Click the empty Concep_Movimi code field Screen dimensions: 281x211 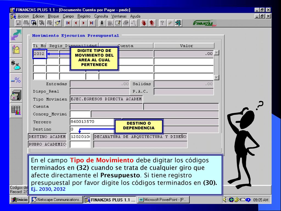80,114
